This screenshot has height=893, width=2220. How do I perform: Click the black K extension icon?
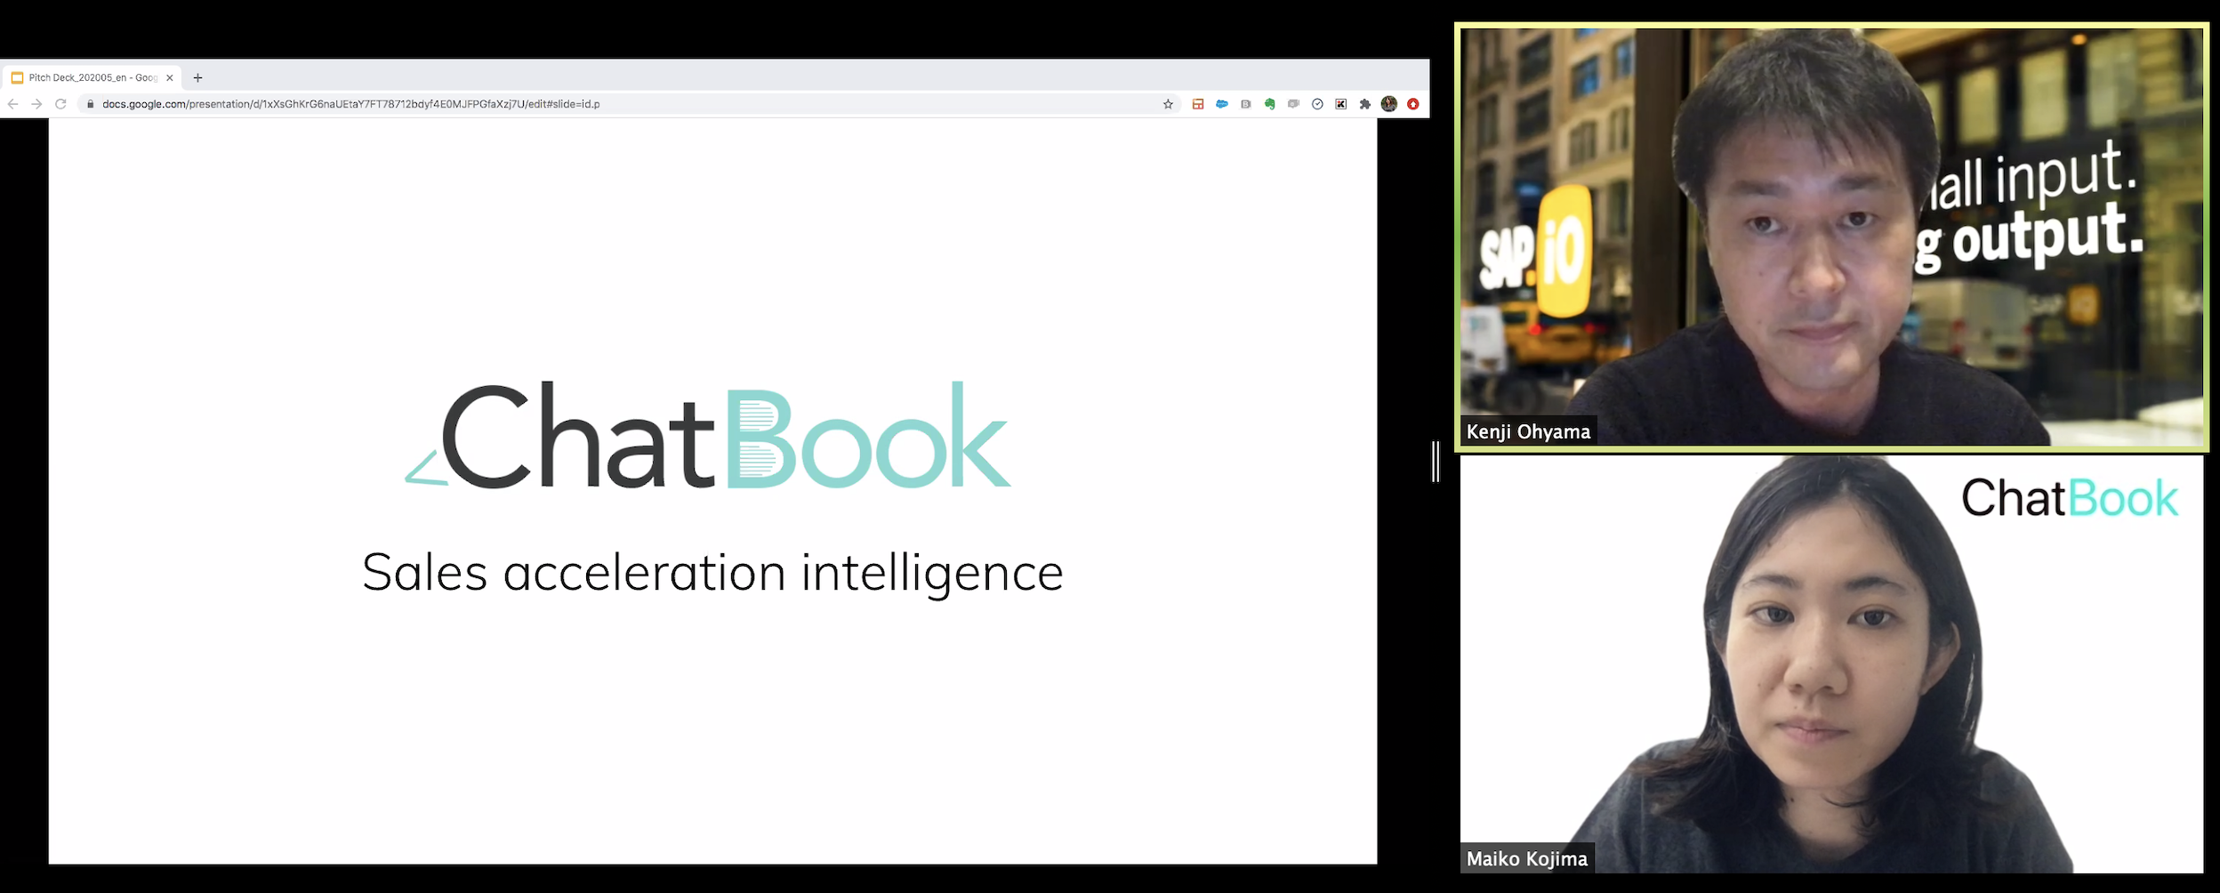1340,104
